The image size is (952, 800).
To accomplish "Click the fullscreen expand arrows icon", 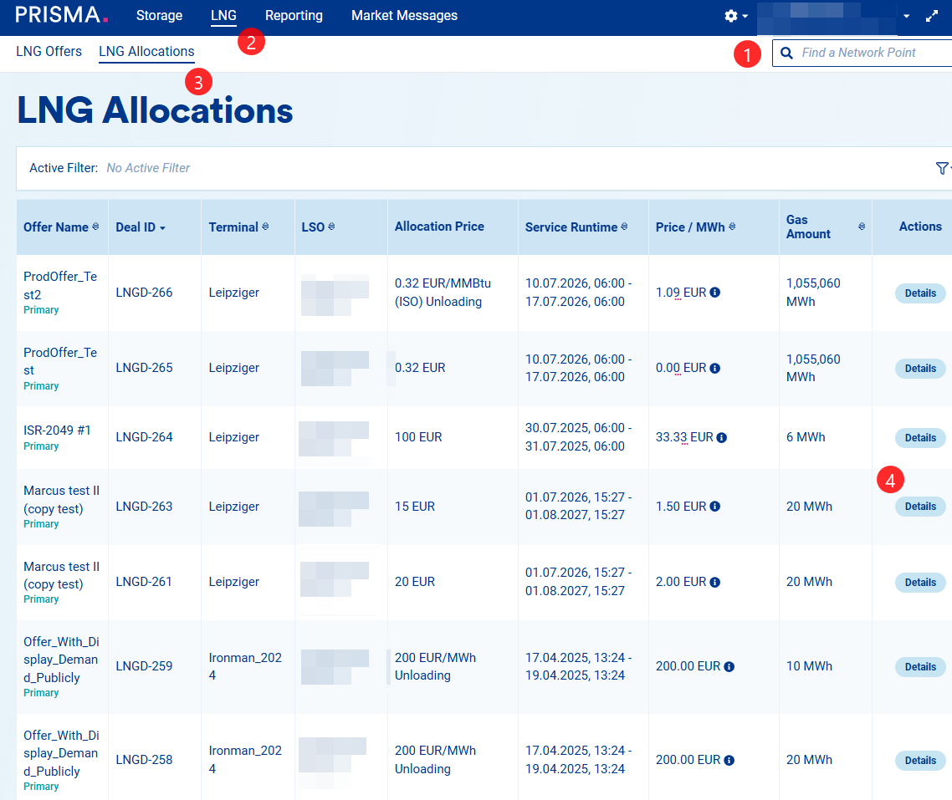I will coord(932,17).
